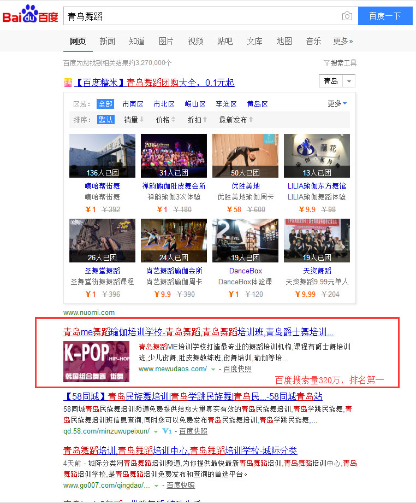Click LILIA瑜伽东方舞馆 title link
416x503 pixels.
317,186
